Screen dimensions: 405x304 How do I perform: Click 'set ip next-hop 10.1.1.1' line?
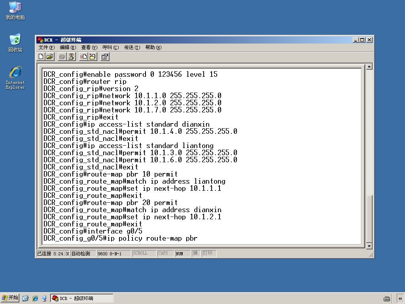coord(132,188)
